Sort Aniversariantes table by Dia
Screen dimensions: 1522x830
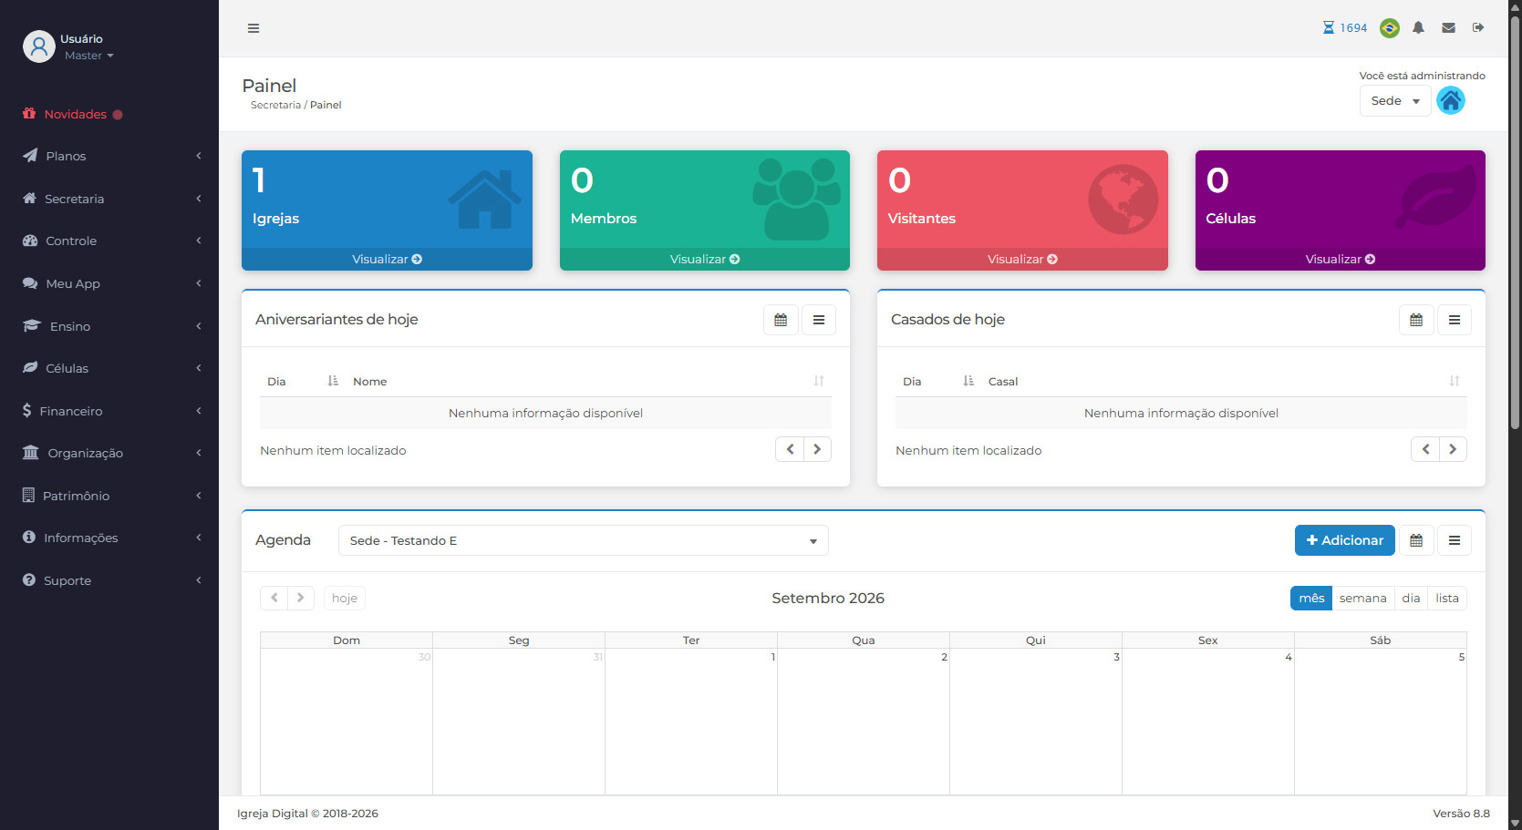(x=303, y=382)
